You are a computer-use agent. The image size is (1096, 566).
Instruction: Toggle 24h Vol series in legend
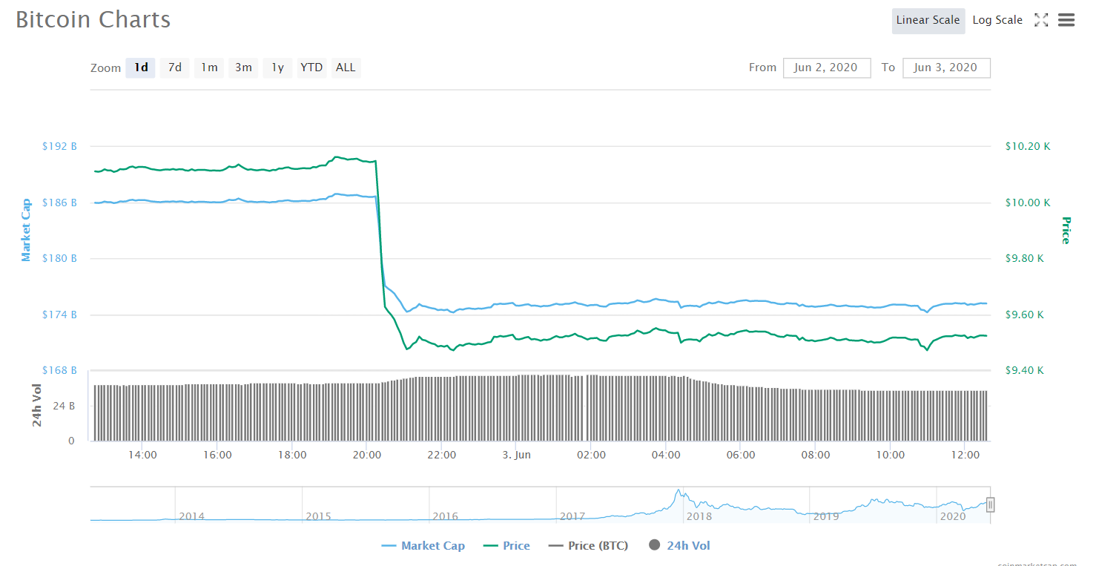click(679, 546)
